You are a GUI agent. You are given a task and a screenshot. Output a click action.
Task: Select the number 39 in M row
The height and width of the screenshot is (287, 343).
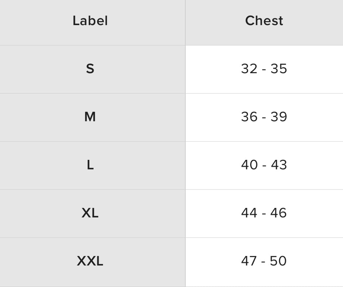pyautogui.click(x=279, y=117)
